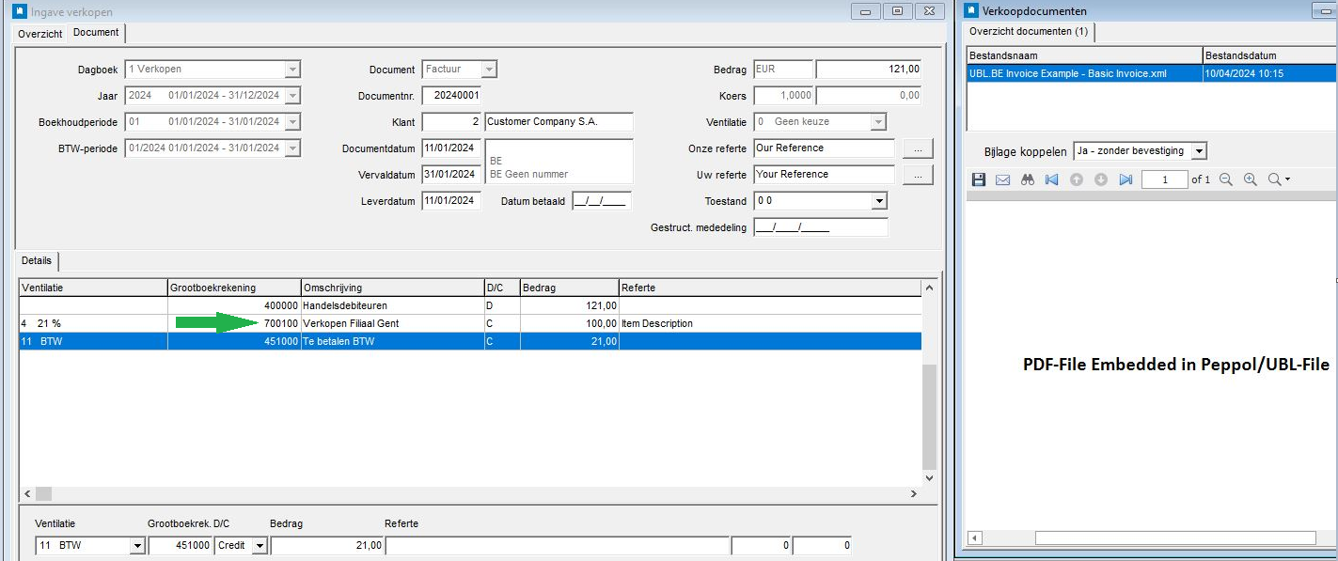Open the zoom options magnifier dropdown
Screen dimensions: 1338x561
click(x=1279, y=179)
